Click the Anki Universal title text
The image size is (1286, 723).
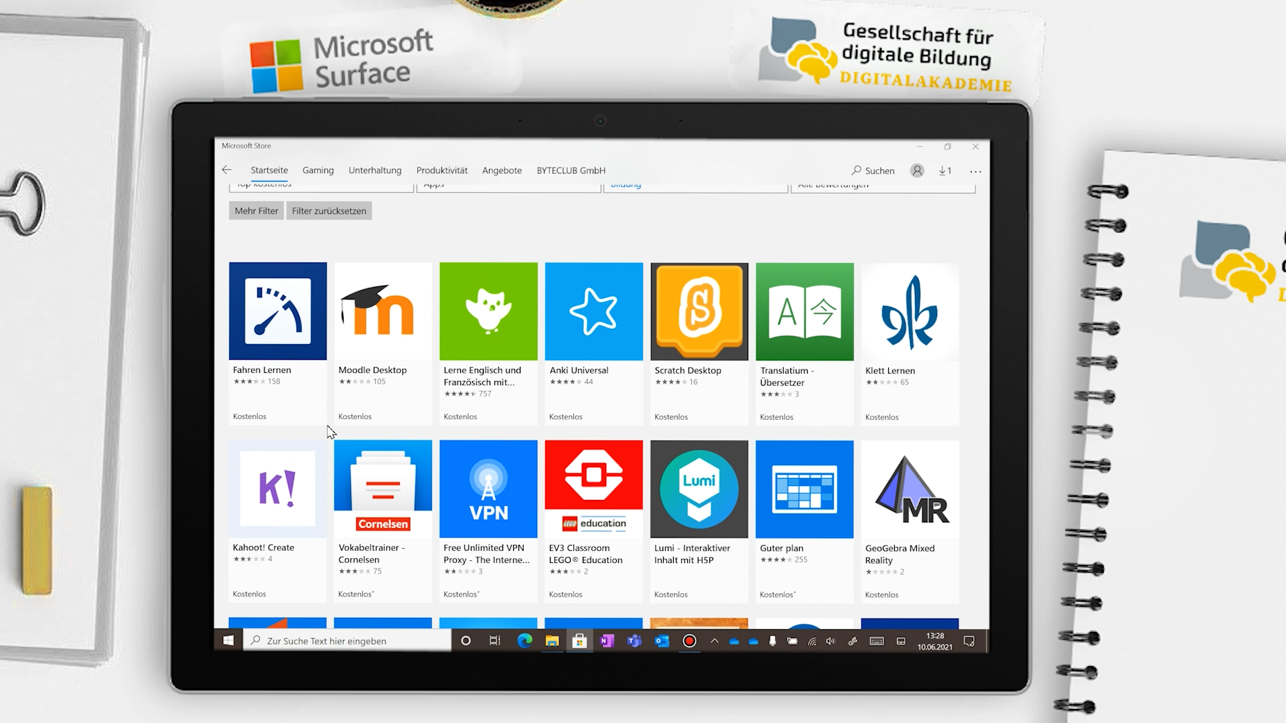pyautogui.click(x=579, y=370)
